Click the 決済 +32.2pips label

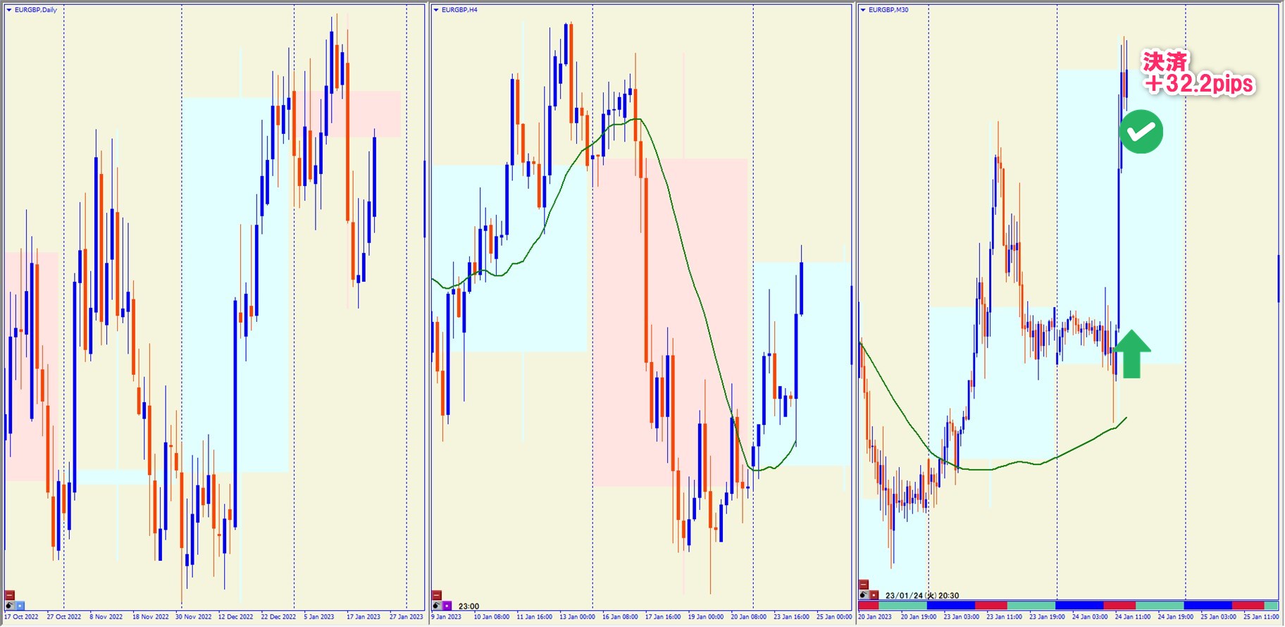(x=1198, y=73)
